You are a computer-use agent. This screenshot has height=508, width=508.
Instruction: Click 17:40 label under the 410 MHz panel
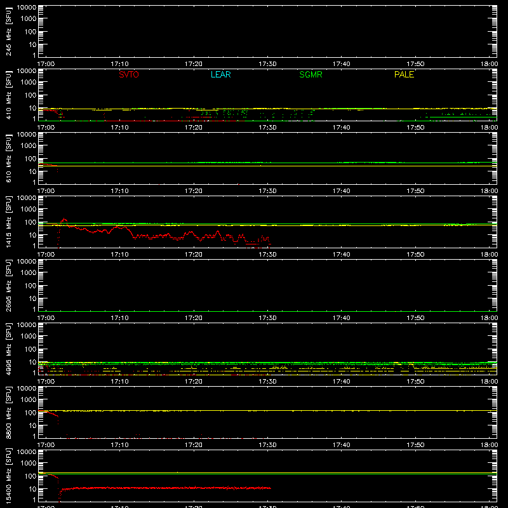342,128
